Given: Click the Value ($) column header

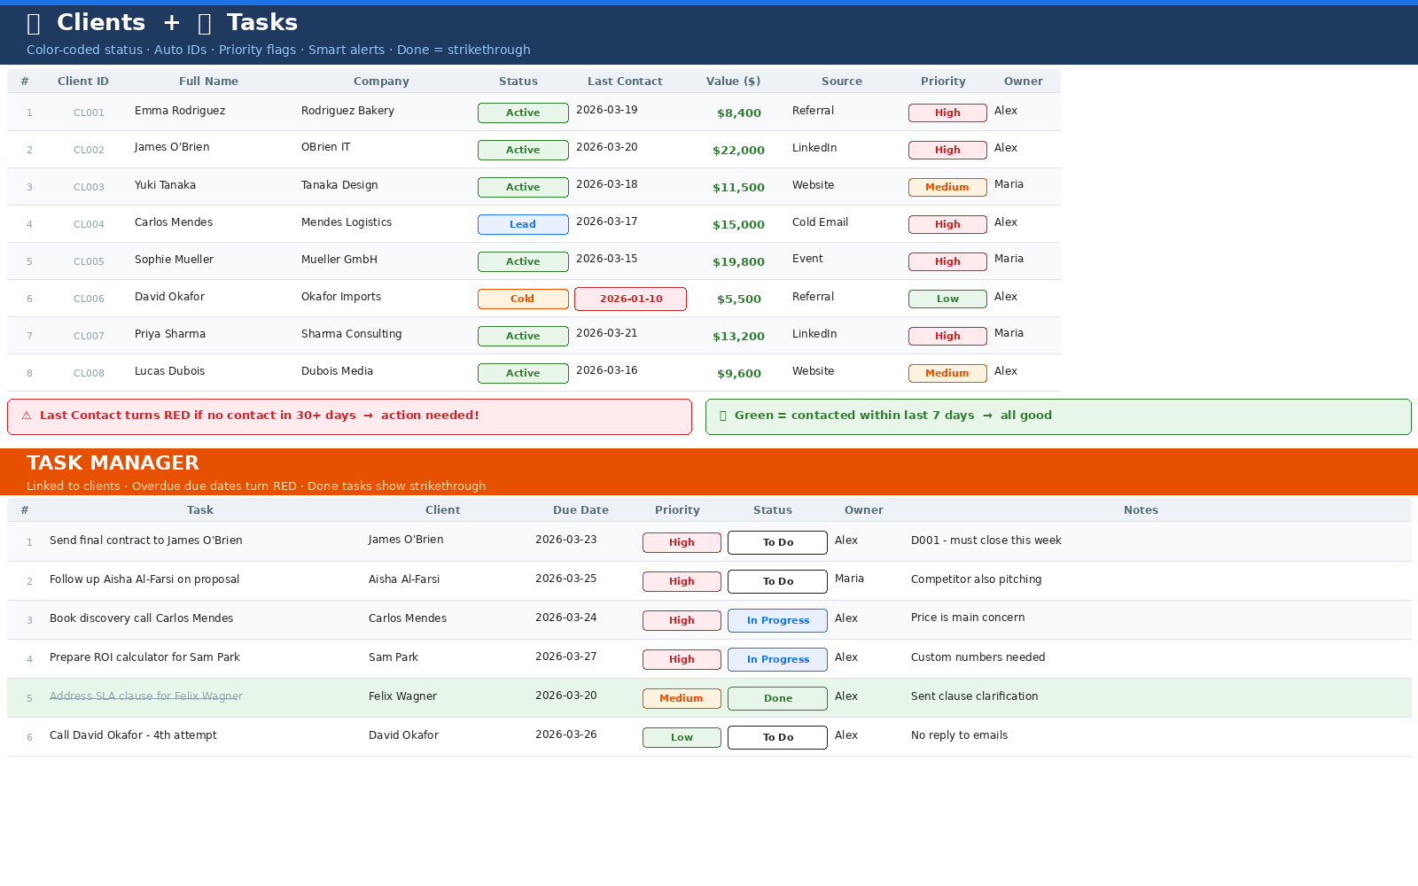Looking at the screenshot, I should tap(733, 82).
